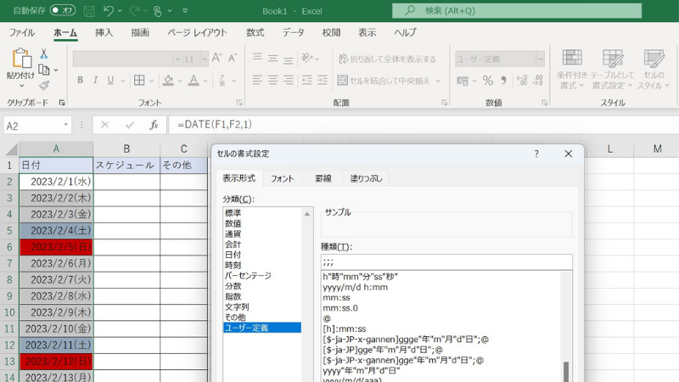This screenshot has height=382, width=679.
Task: Increase indent icon
Action: (x=323, y=80)
